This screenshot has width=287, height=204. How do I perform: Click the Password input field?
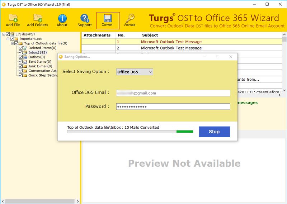pos(173,106)
